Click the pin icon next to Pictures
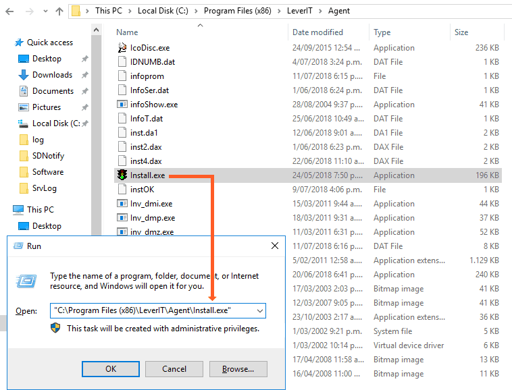Image resolution: width=512 pixels, height=390 pixels. pyautogui.click(x=85, y=107)
